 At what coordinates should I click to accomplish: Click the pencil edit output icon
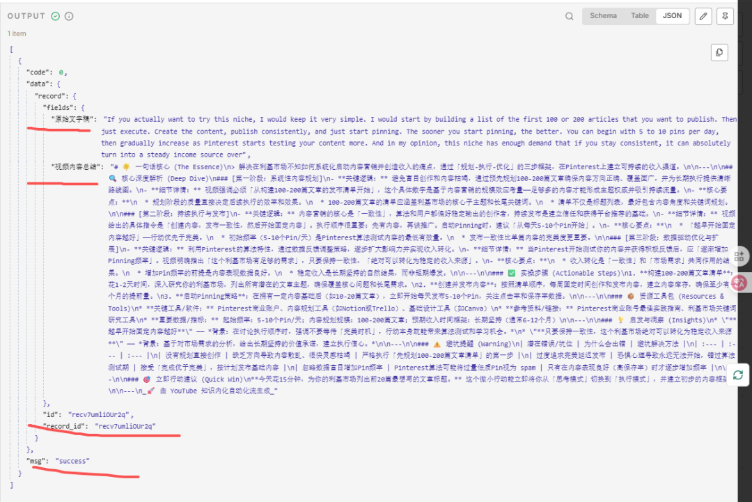point(704,16)
